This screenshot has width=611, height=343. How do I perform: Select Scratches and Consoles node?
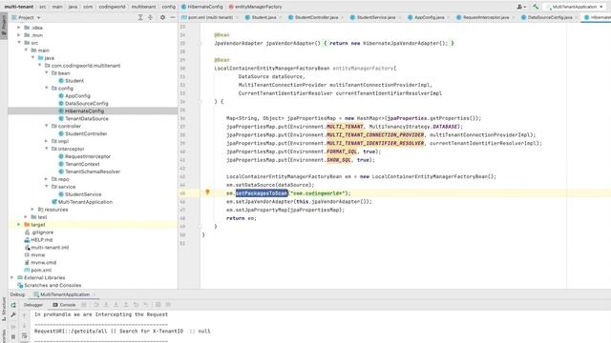click(53, 285)
